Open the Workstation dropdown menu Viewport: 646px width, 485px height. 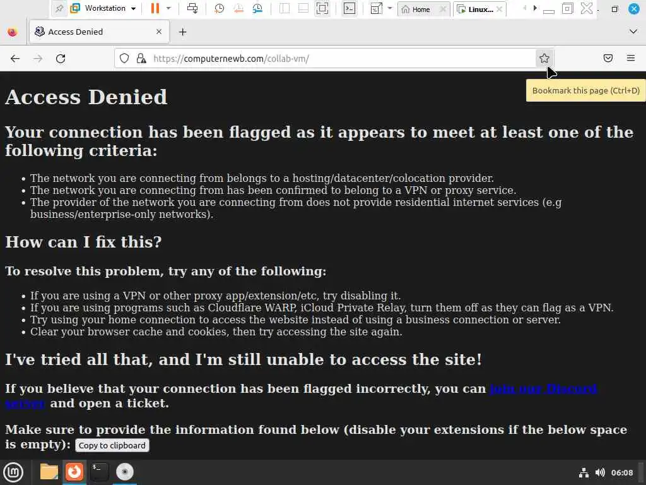[x=103, y=8]
